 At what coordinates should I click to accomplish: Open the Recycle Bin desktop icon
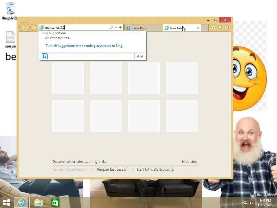pos(10,11)
